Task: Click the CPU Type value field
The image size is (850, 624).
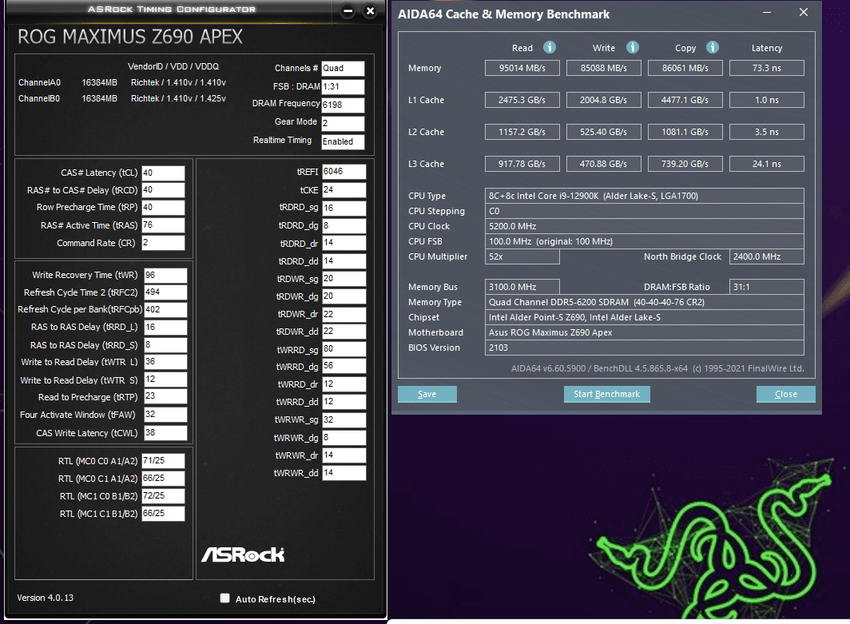Action: [644, 196]
